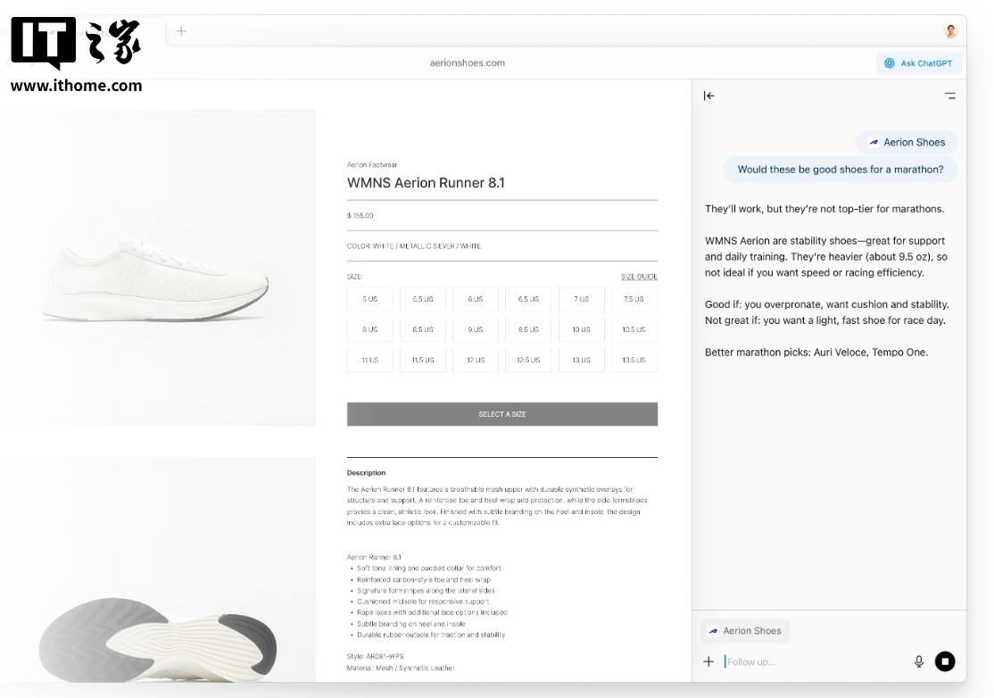View the shoe sole product image
Screen dimensions: 994x698
(x=157, y=625)
